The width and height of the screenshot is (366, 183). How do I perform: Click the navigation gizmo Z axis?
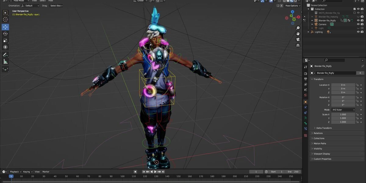[292, 12]
